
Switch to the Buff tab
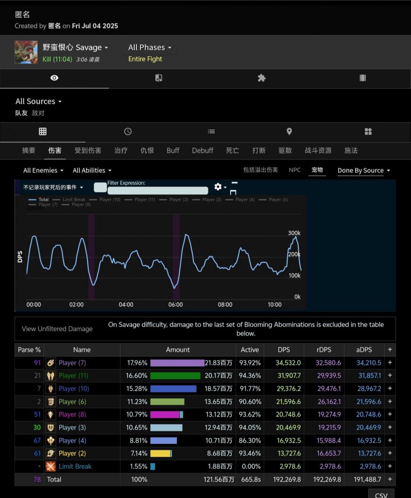click(x=172, y=151)
